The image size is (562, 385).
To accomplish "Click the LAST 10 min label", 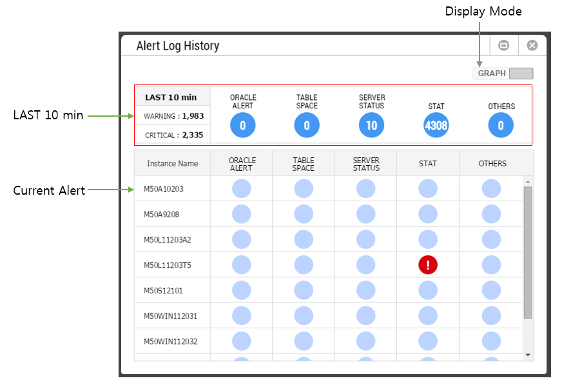I will [171, 97].
